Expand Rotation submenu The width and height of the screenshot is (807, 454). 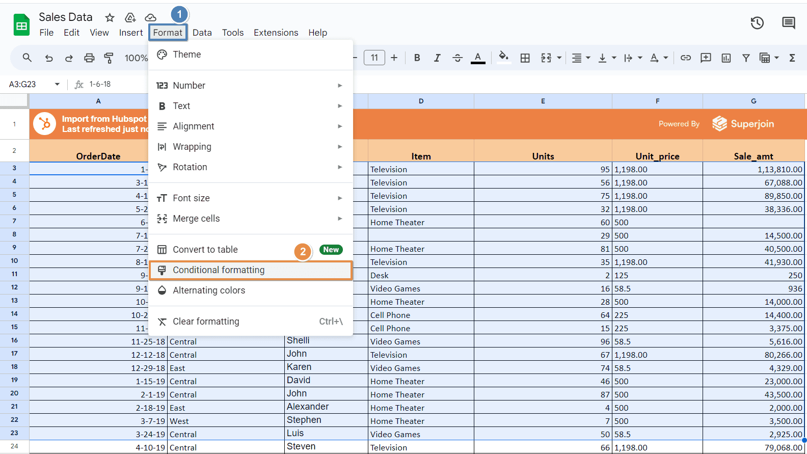pyautogui.click(x=251, y=167)
